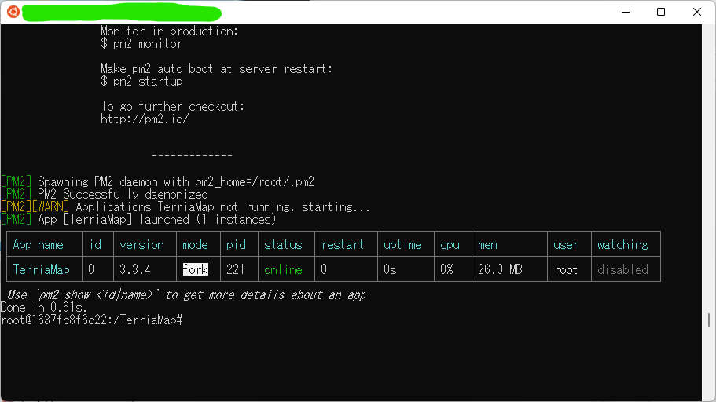Screen dimensions: 716x402
Task: Click the yellow [WARN] tag
Action: pos(50,206)
